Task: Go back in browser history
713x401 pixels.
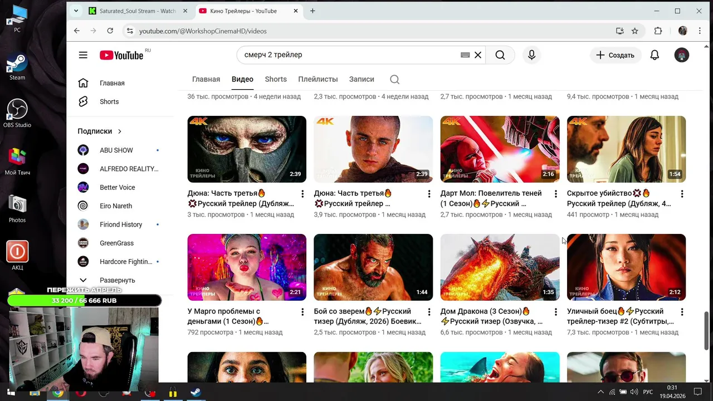Action: [x=77, y=31]
